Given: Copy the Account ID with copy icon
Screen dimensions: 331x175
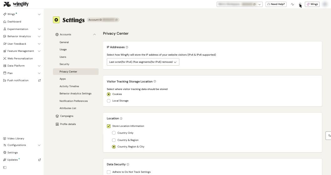Looking at the screenshot, I should (116, 20).
